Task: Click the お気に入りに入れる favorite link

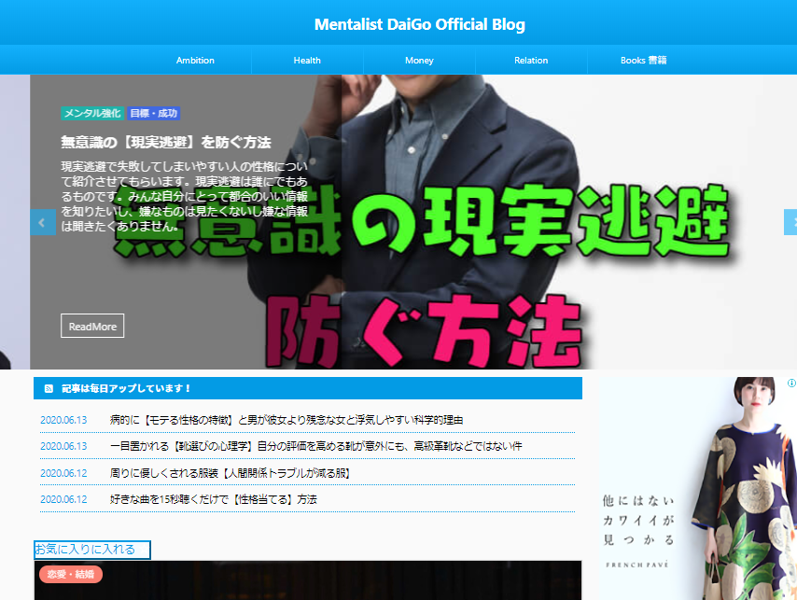Action: pos(91,550)
